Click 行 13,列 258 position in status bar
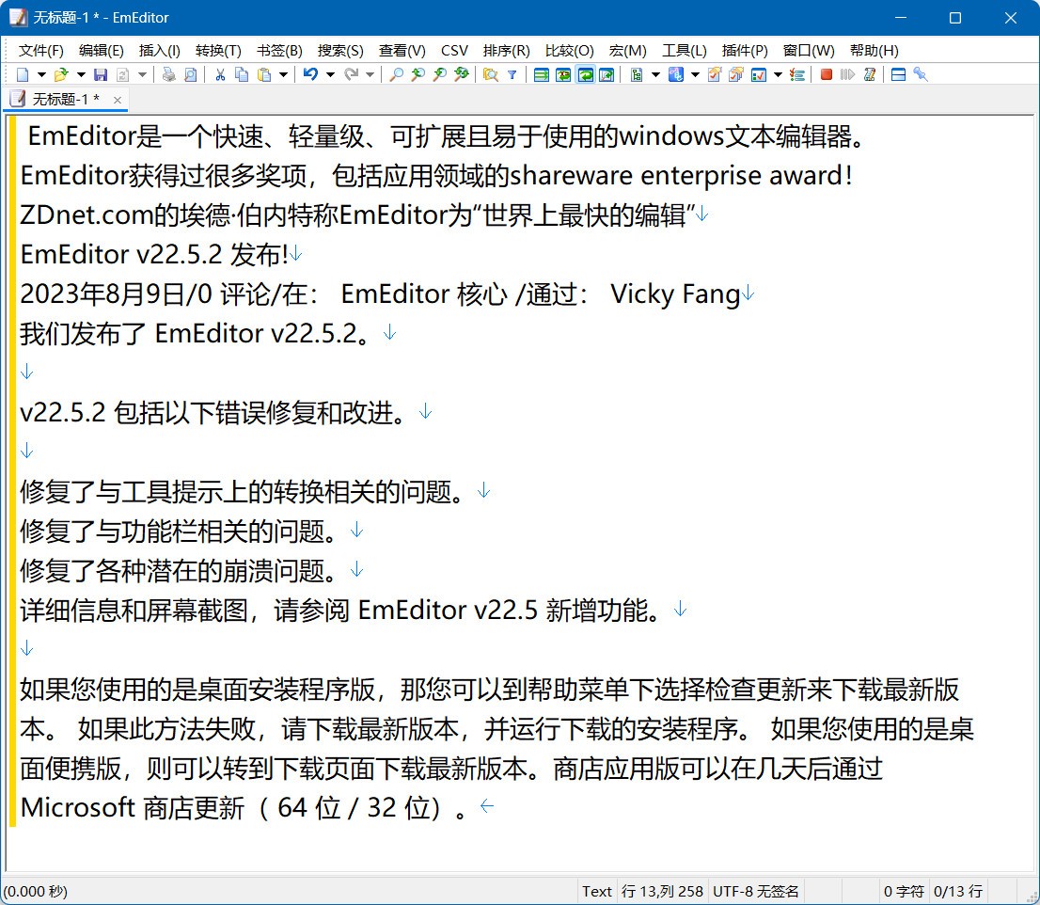The height and width of the screenshot is (905, 1040). click(662, 891)
